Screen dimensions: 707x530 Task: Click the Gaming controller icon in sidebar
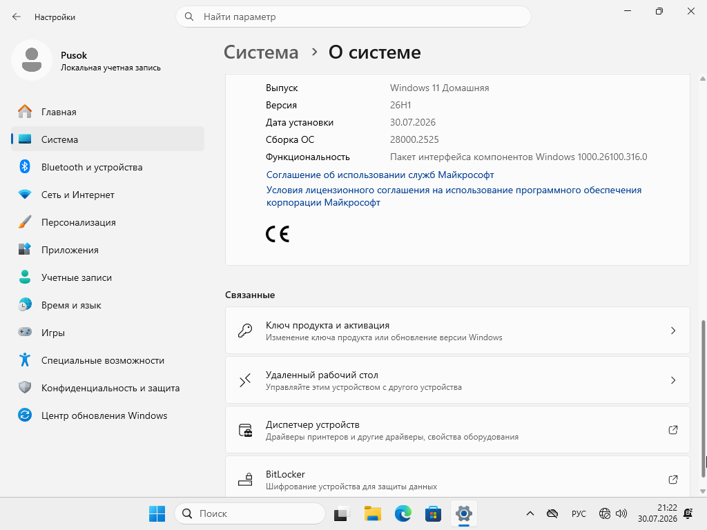25,332
